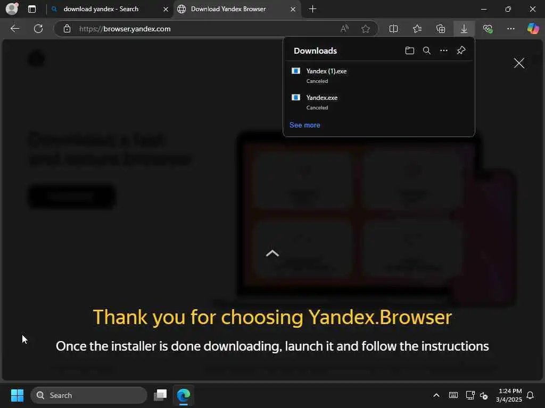Open Browser essentials heart icon
This screenshot has height=408, width=545.
click(488, 29)
